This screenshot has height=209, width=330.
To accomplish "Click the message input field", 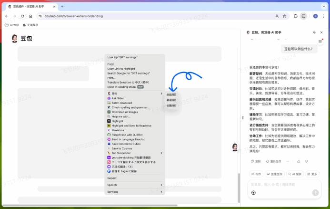I will click(x=284, y=185).
